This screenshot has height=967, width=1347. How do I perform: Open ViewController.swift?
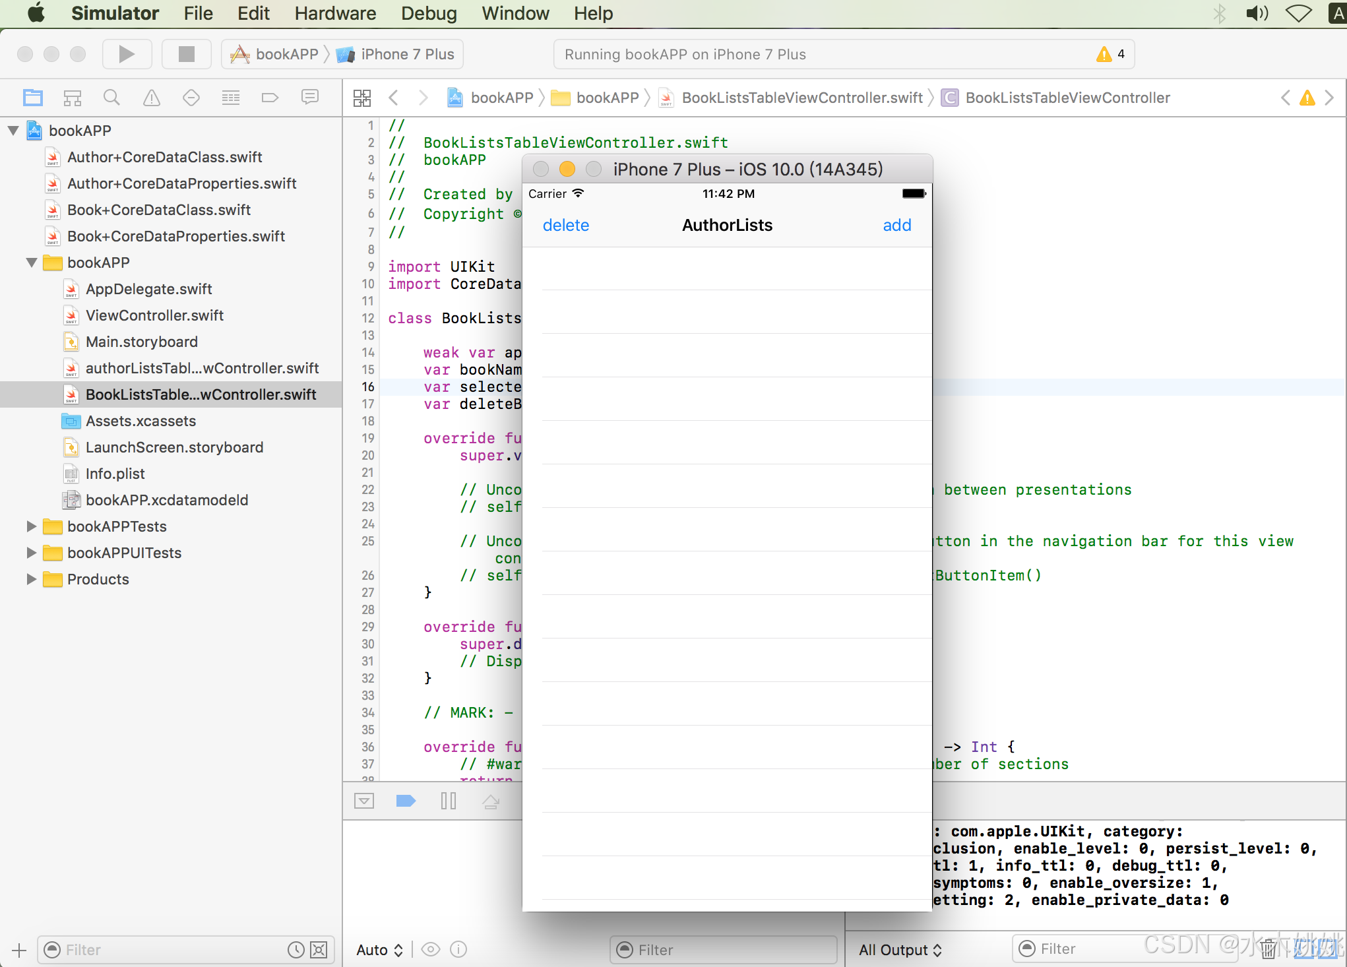154,315
